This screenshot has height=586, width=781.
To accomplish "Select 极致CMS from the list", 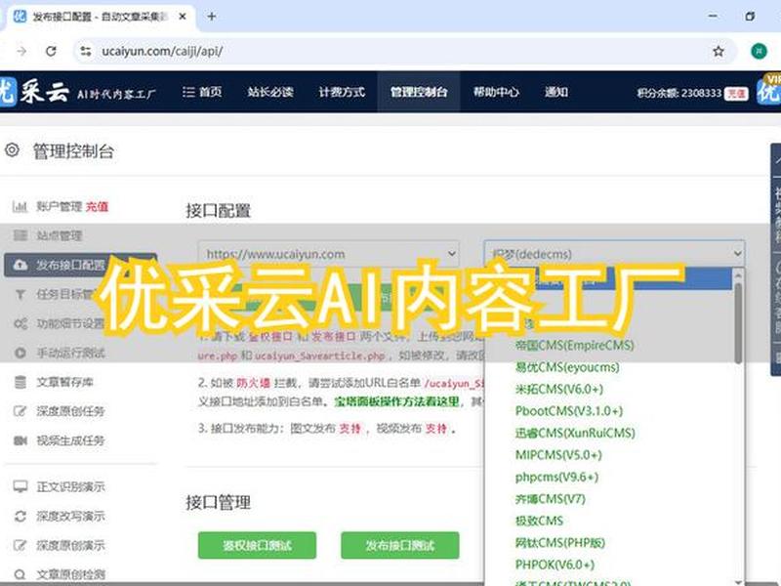I will (x=539, y=521).
